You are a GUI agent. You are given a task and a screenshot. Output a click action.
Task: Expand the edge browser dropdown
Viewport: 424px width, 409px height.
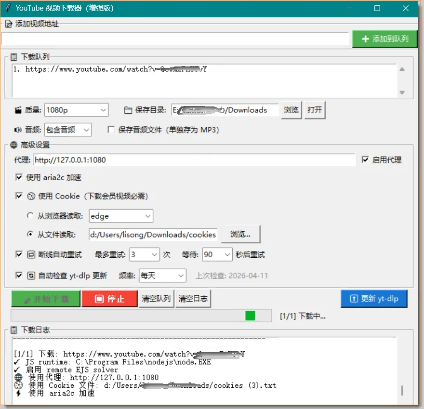click(121, 216)
